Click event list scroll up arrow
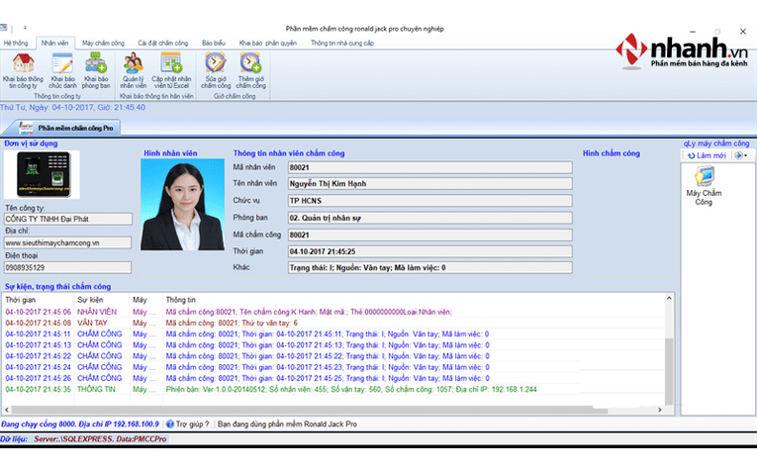Screen dimensions: 757x473 [669, 298]
